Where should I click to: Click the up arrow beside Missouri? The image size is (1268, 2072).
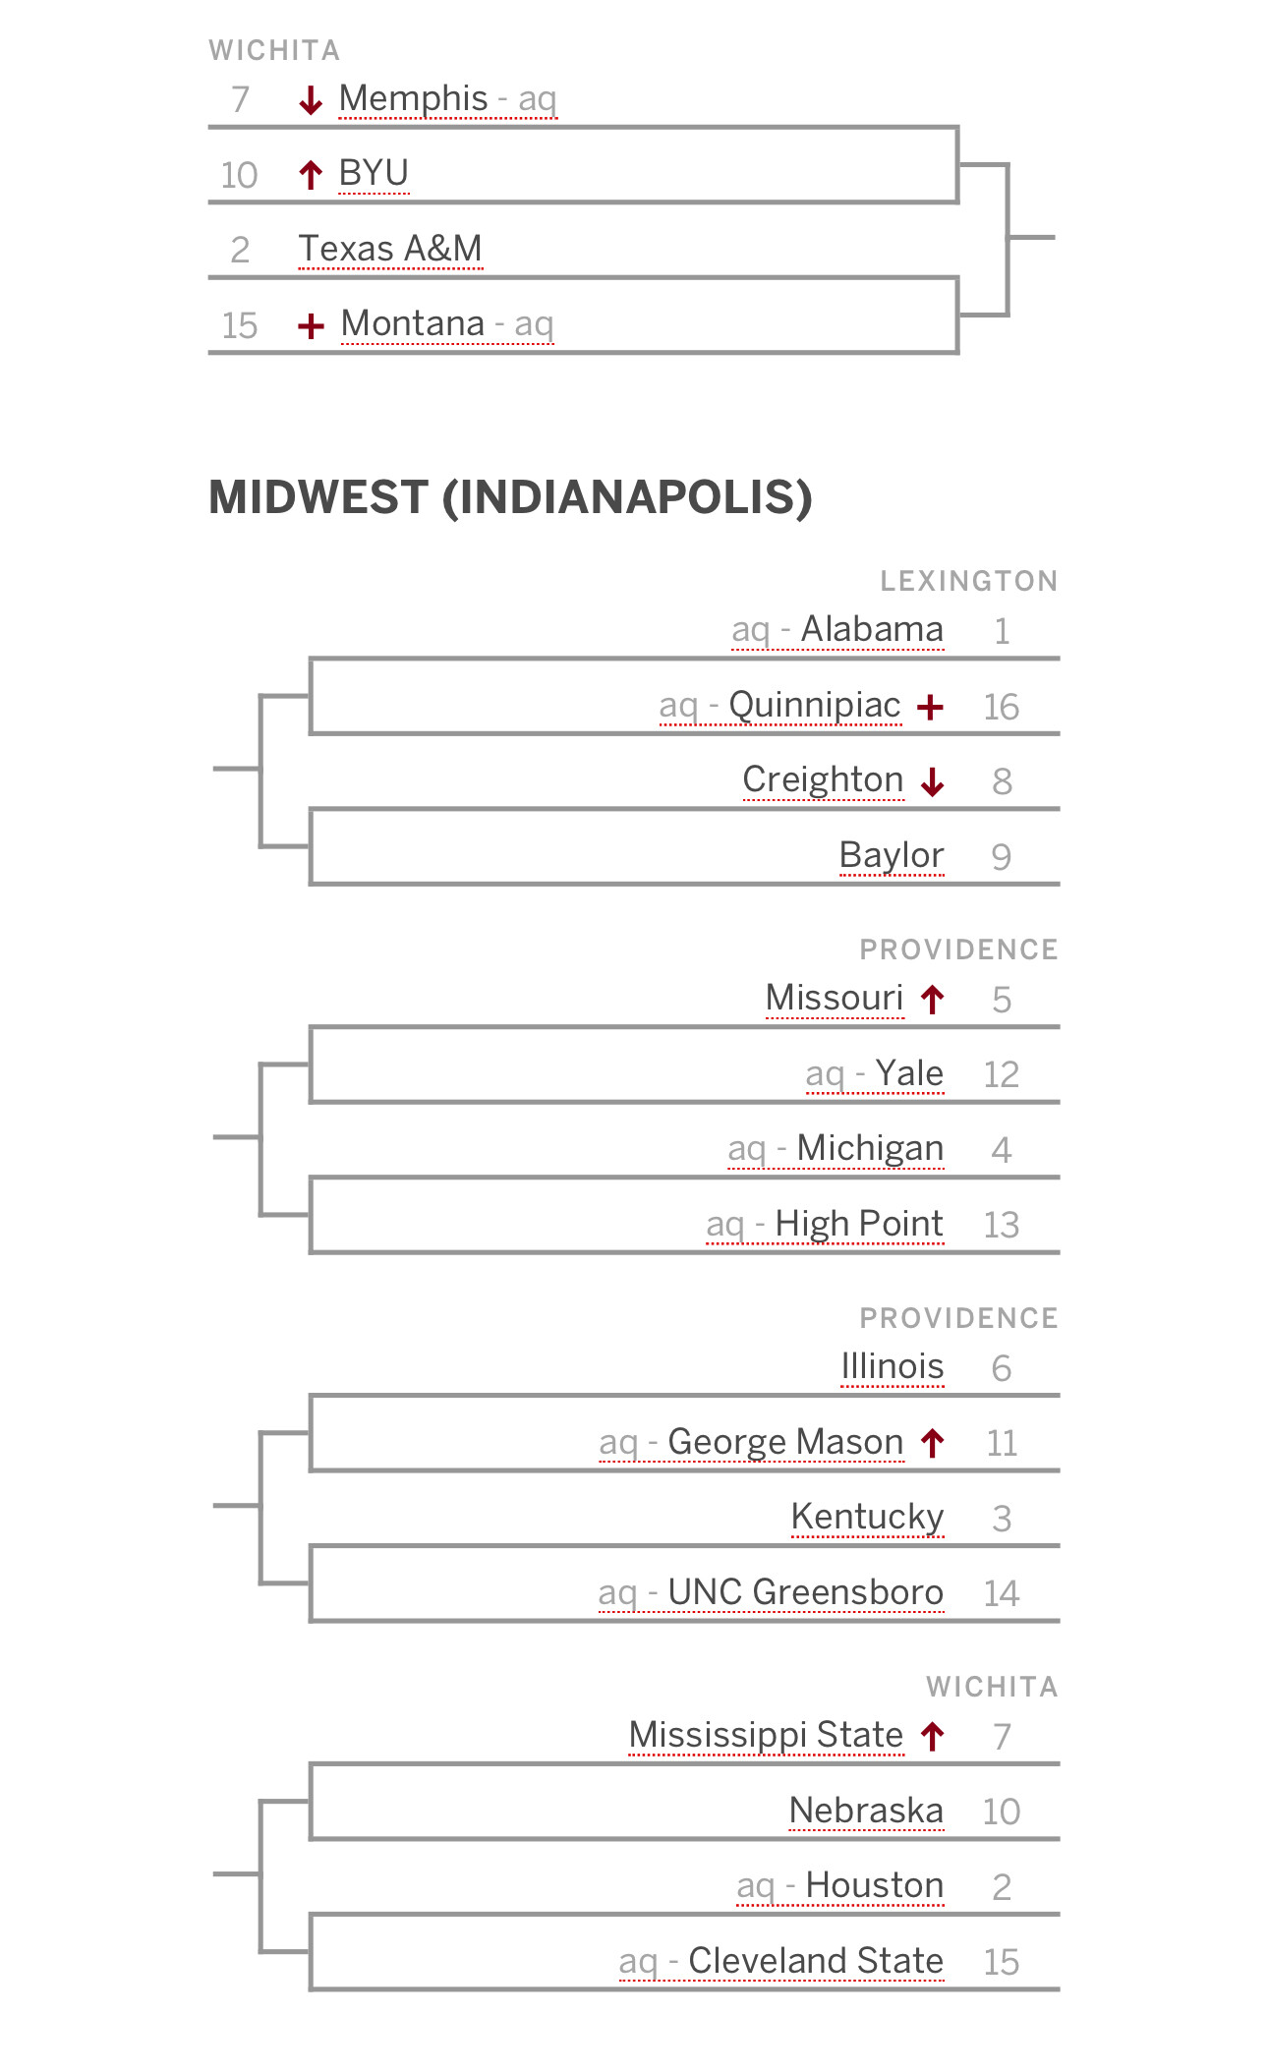pyautogui.click(x=933, y=1001)
